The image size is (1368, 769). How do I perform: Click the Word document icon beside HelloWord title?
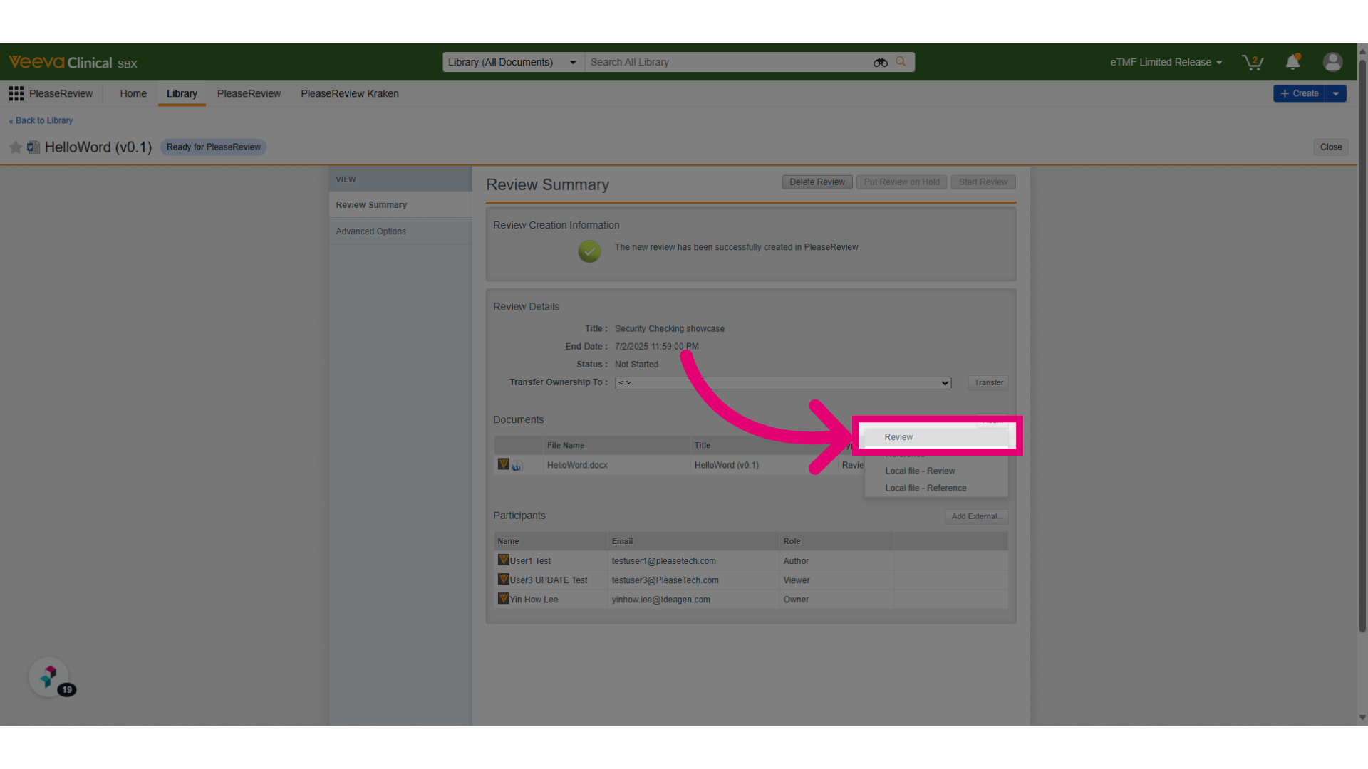coord(33,147)
